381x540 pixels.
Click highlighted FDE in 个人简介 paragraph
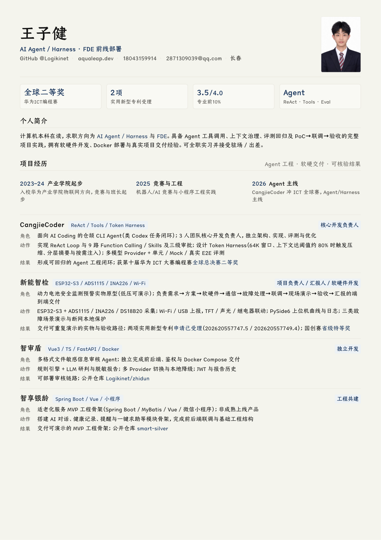(x=162, y=136)
